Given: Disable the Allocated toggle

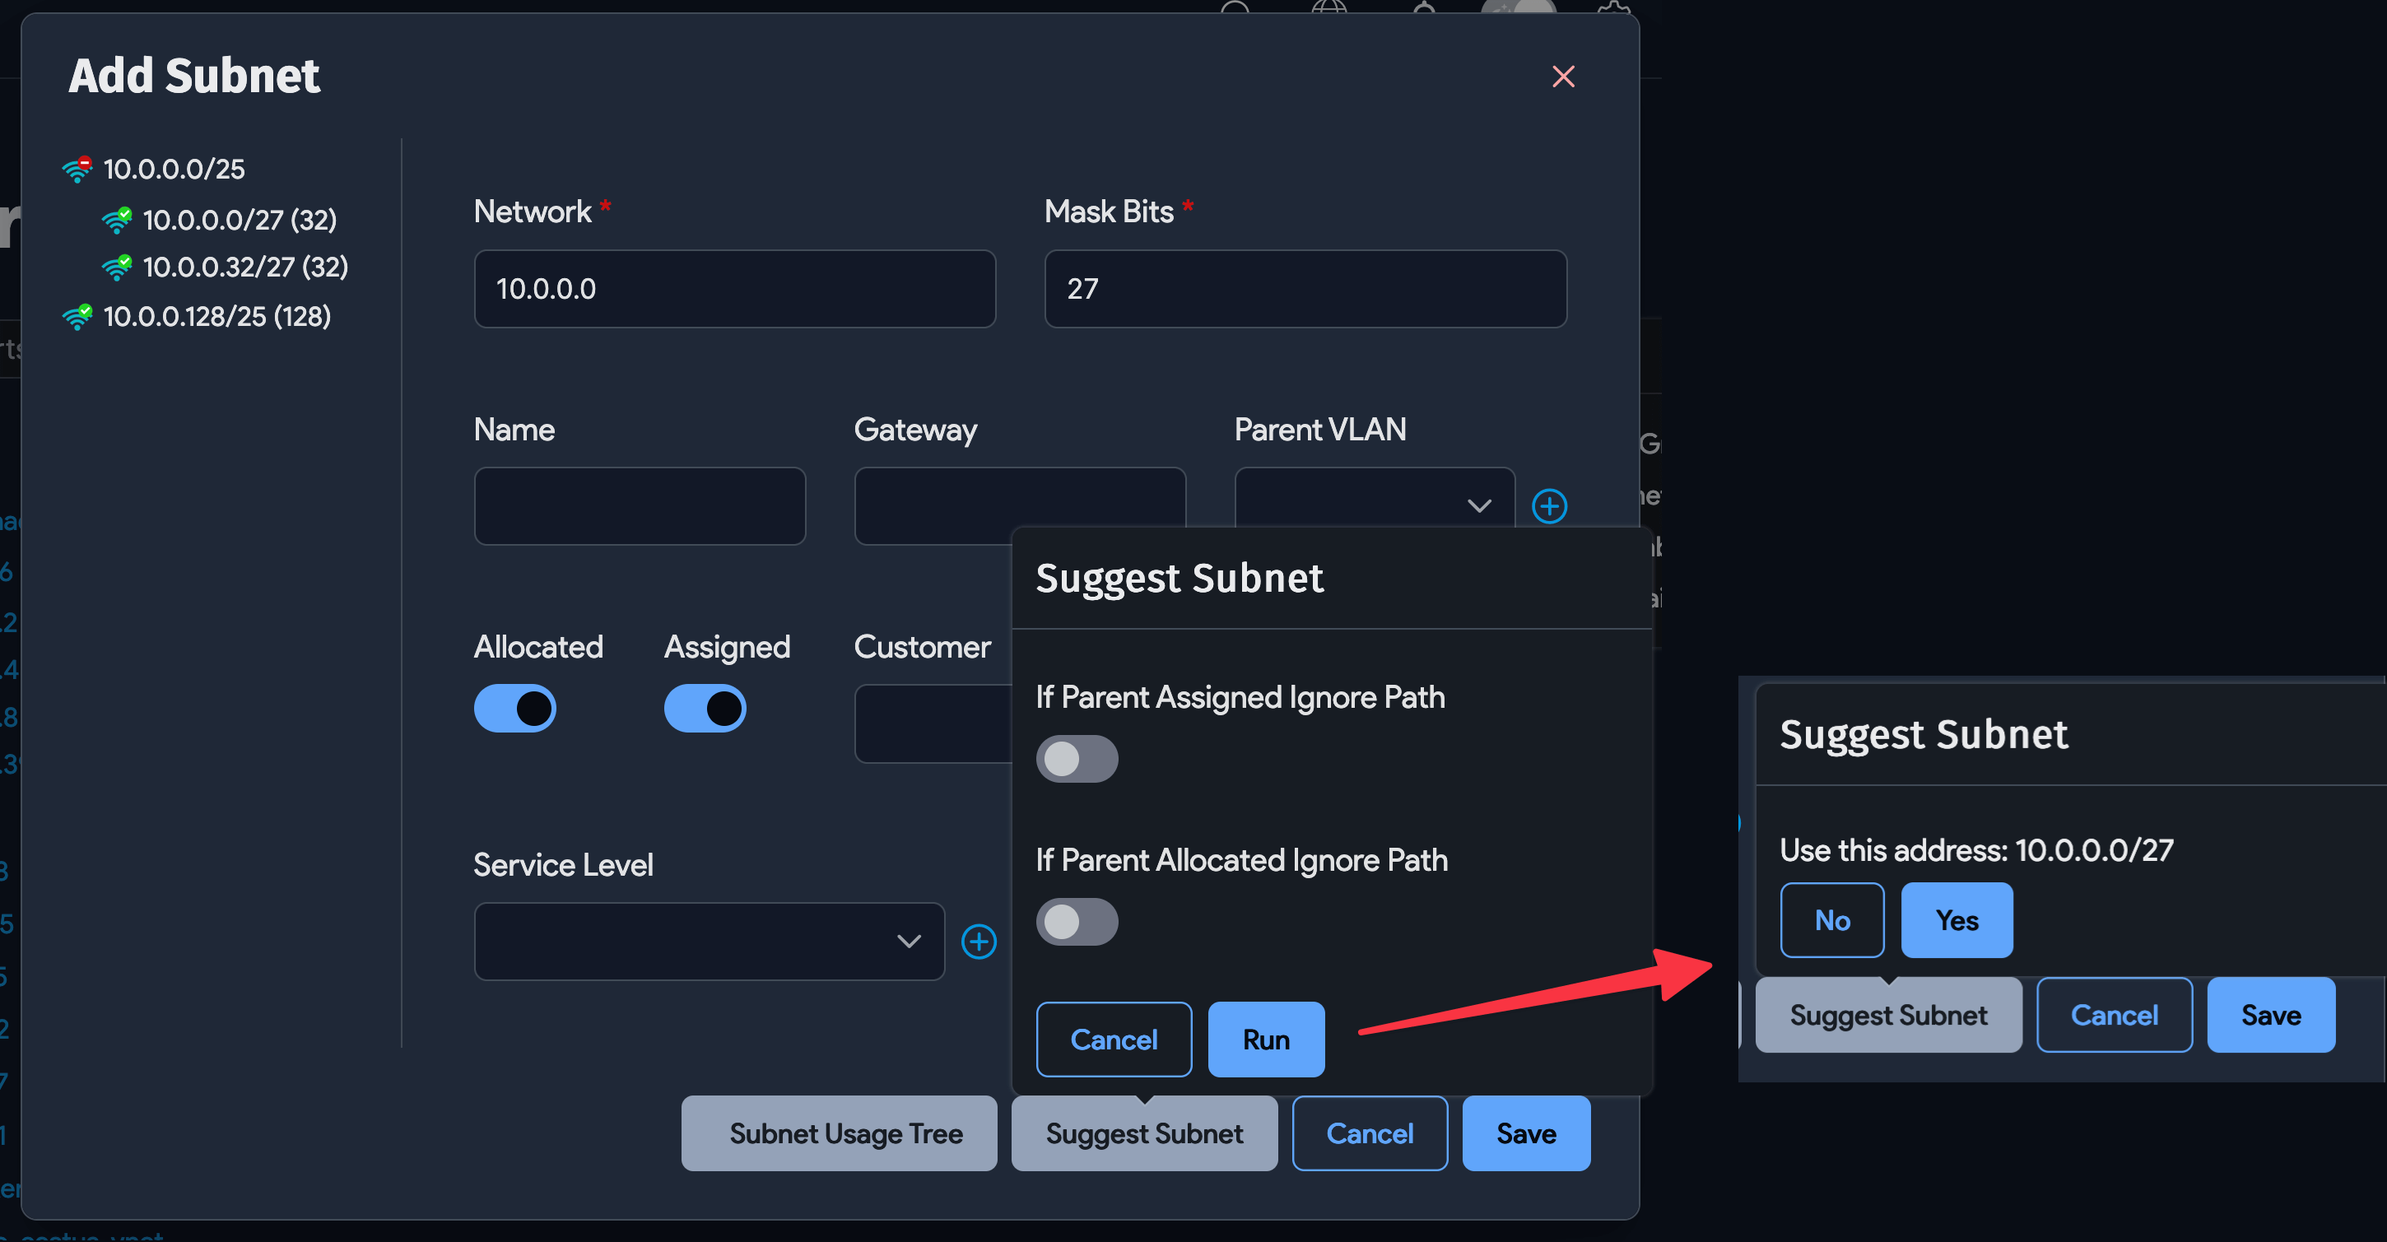Looking at the screenshot, I should pos(515,708).
